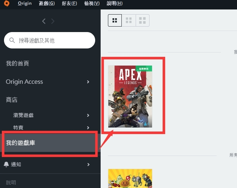Image resolution: width=237 pixels, height=188 pixels.
Task: Click the Origin logo icon
Action: [7, 3]
